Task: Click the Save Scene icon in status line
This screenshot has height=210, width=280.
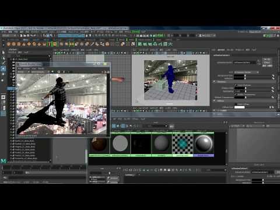Action: click(28, 36)
